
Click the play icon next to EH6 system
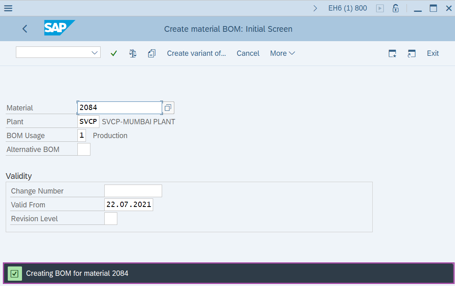pyautogui.click(x=380, y=8)
